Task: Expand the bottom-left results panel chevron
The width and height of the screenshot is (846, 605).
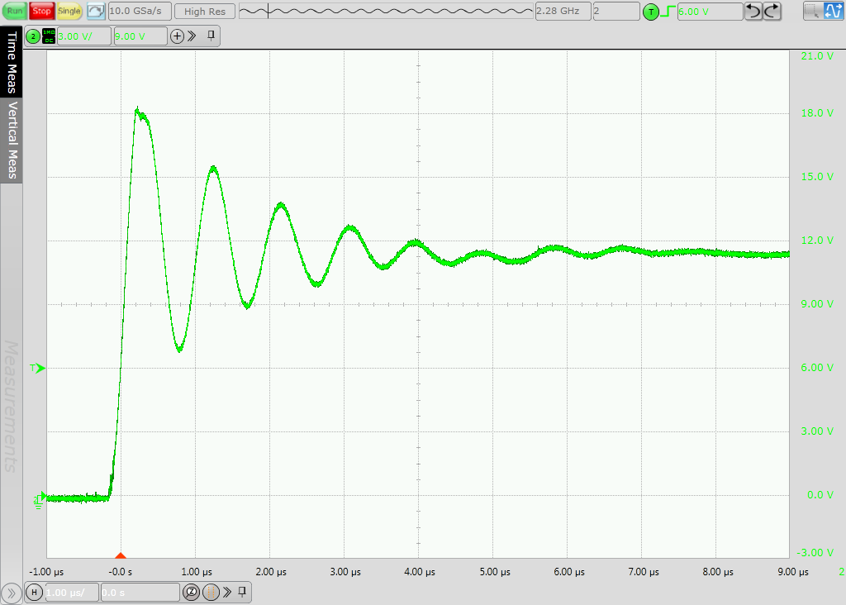Action: [x=12, y=593]
